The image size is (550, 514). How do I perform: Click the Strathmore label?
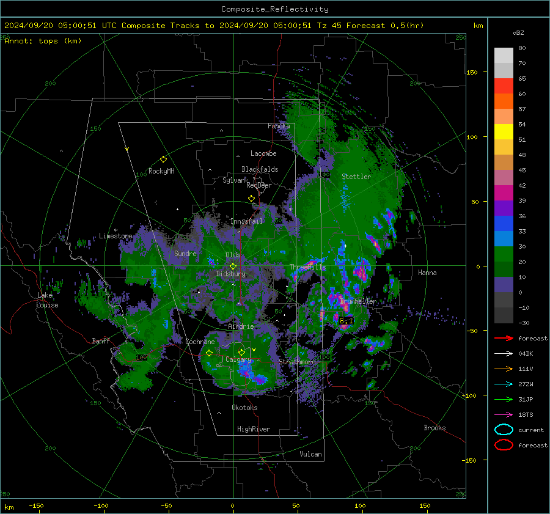click(297, 362)
